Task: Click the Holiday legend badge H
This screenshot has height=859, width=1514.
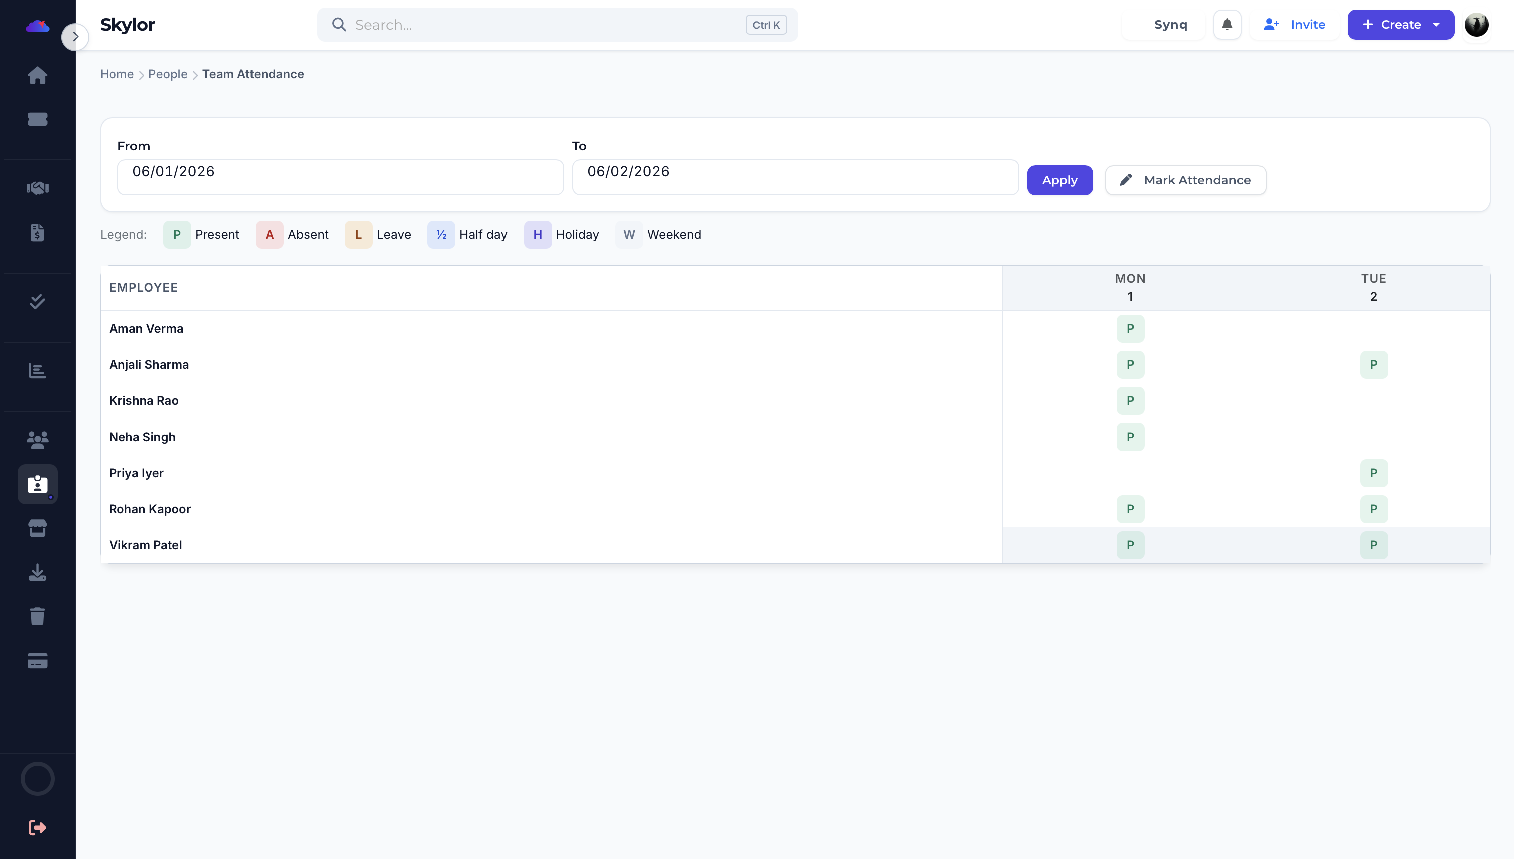Action: click(537, 234)
